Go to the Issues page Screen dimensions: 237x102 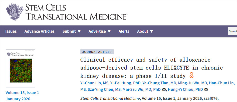tap(11, 31)
